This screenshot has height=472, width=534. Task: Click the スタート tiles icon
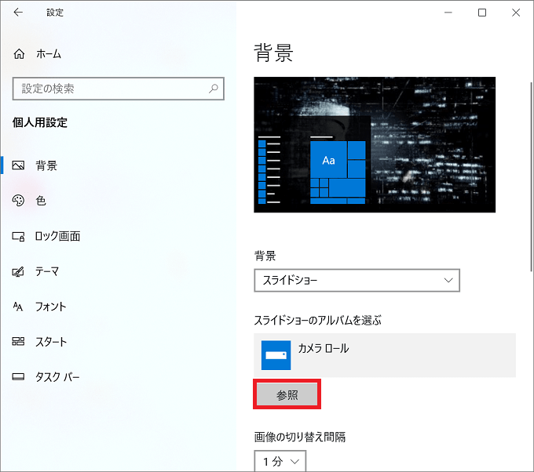[x=18, y=341]
